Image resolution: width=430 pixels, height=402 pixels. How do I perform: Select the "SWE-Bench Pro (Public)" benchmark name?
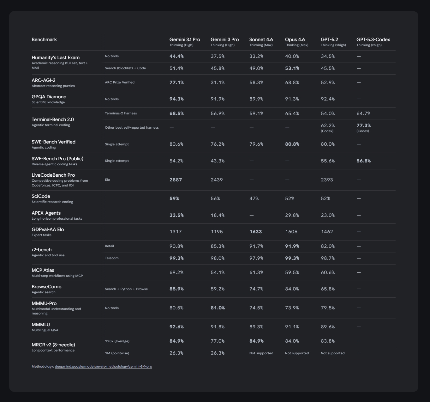point(57,159)
